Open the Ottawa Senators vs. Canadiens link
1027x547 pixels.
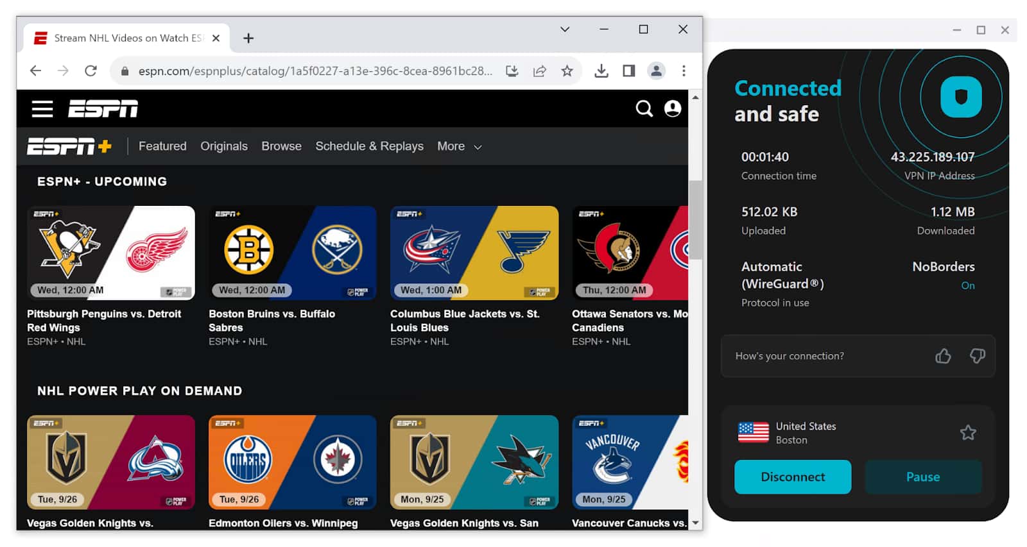(x=630, y=321)
